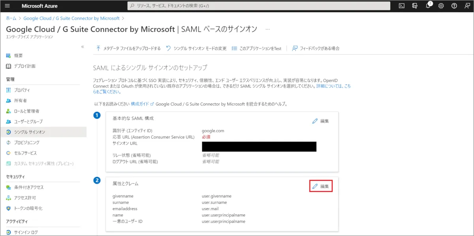Image resolution: width=474 pixels, height=236 pixels.
Task: Edit the 基本的な SAML 構成 section
Action: coord(320,121)
